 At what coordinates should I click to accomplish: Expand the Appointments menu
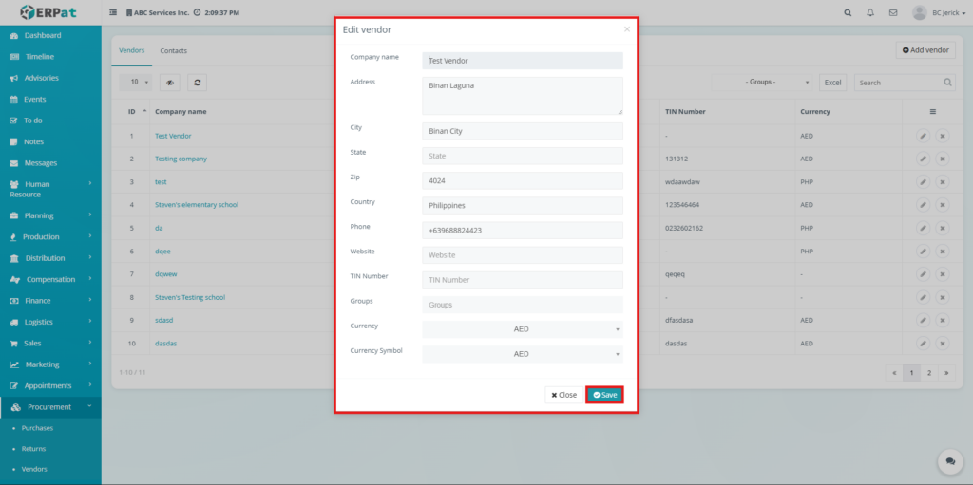pos(50,385)
